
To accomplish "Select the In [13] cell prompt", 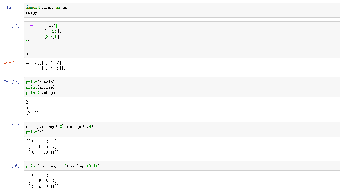I will click(13, 82).
